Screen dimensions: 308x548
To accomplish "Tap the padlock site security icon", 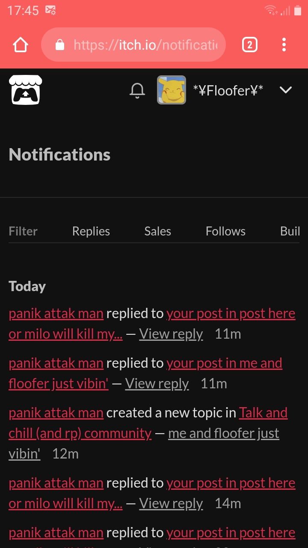I will [60, 45].
